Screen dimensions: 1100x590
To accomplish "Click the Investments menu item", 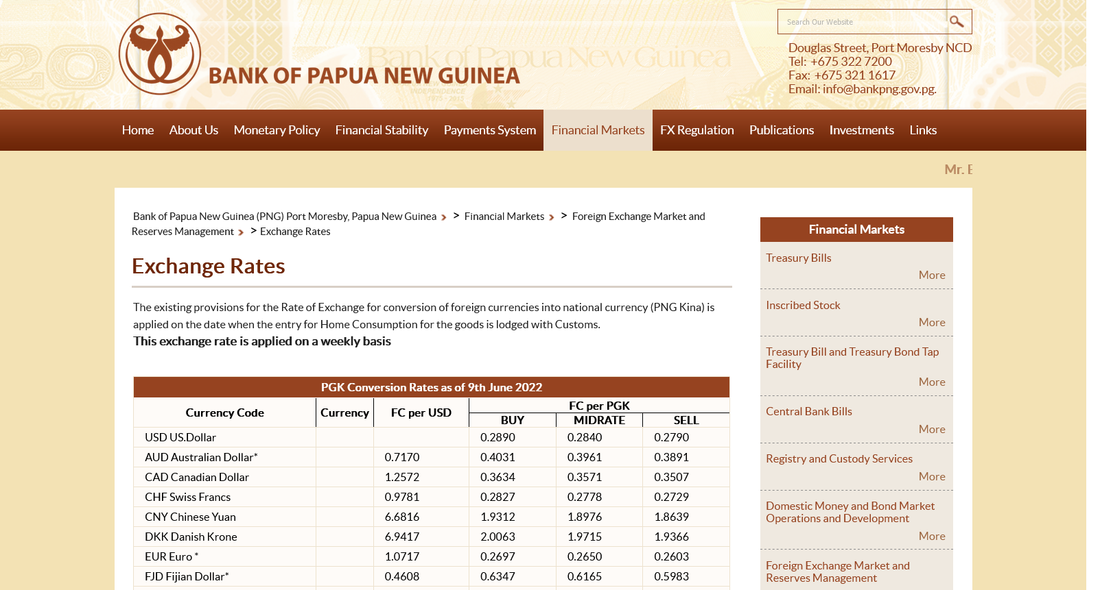I will (x=861, y=130).
